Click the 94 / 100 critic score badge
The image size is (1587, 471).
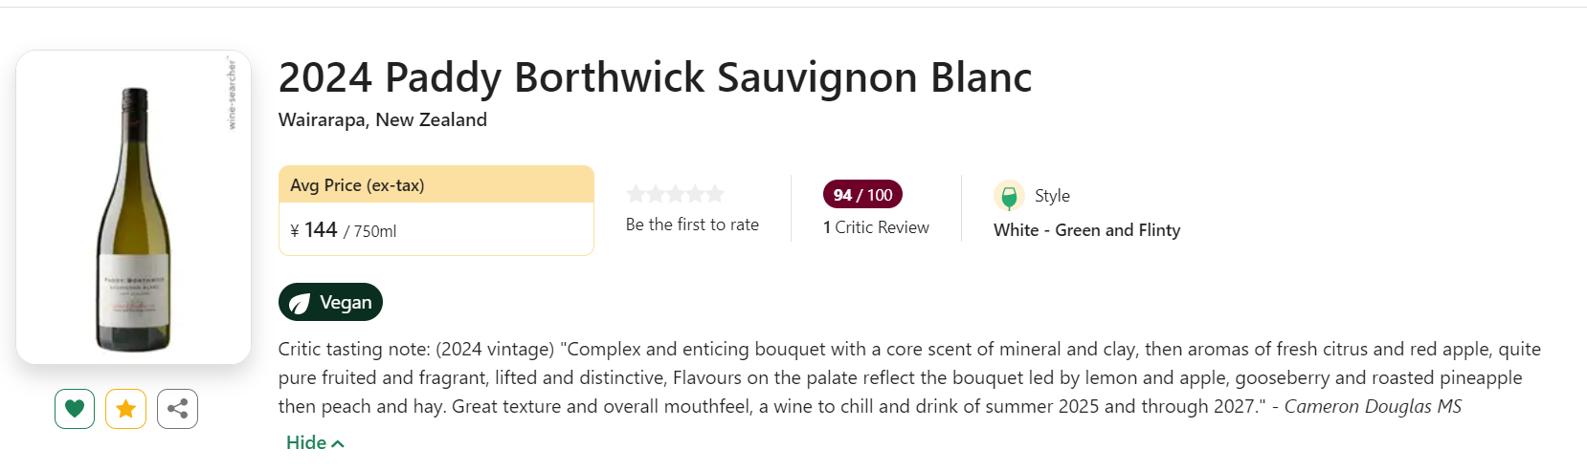tap(862, 195)
